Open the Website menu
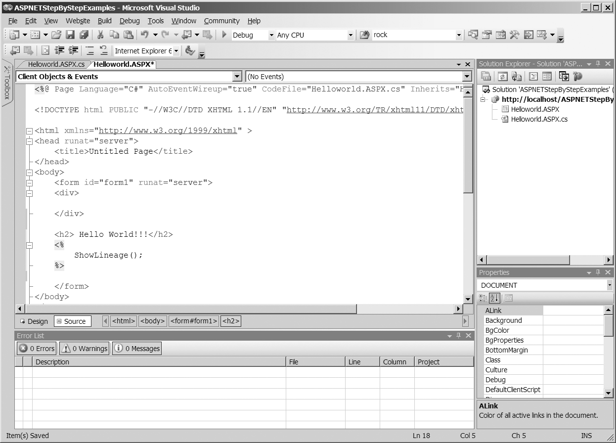 coord(78,21)
